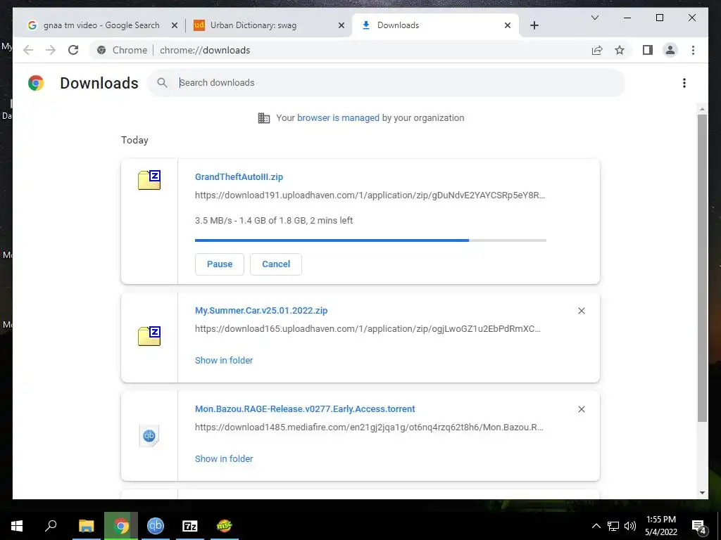Open a new tab with plus button
Image resolution: width=721 pixels, height=540 pixels.
click(534, 25)
